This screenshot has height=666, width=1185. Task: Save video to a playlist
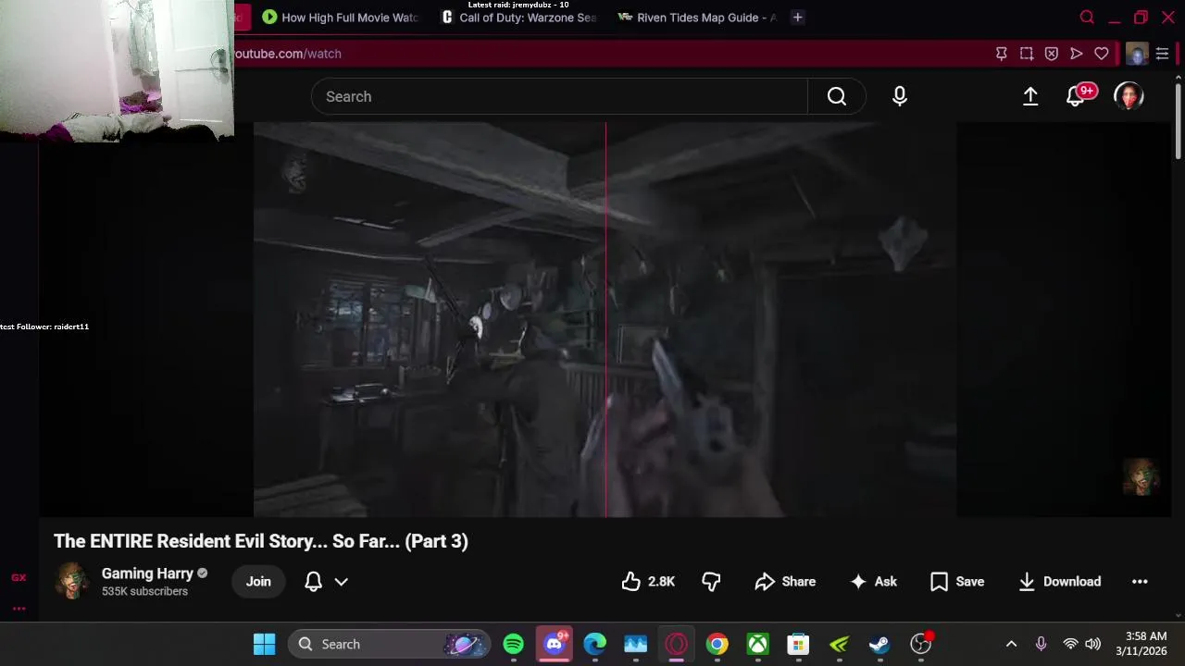[x=957, y=582]
